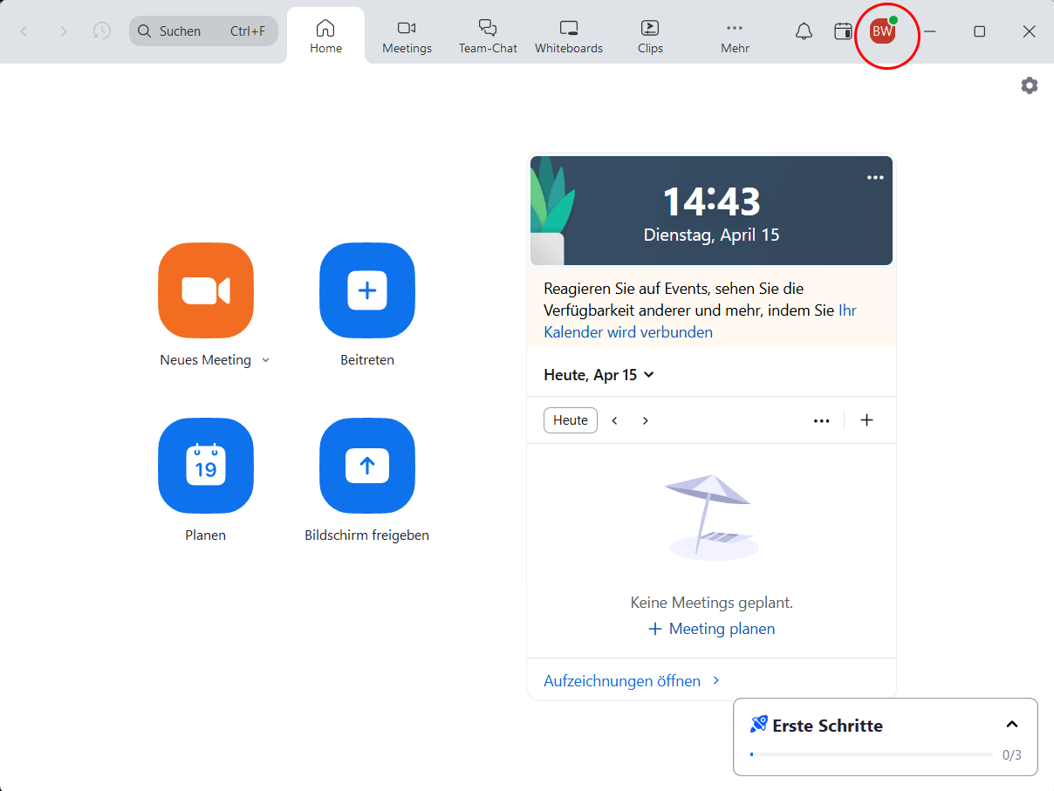1054x791 pixels.
Task: Maximize the Zoom window
Action: (980, 31)
